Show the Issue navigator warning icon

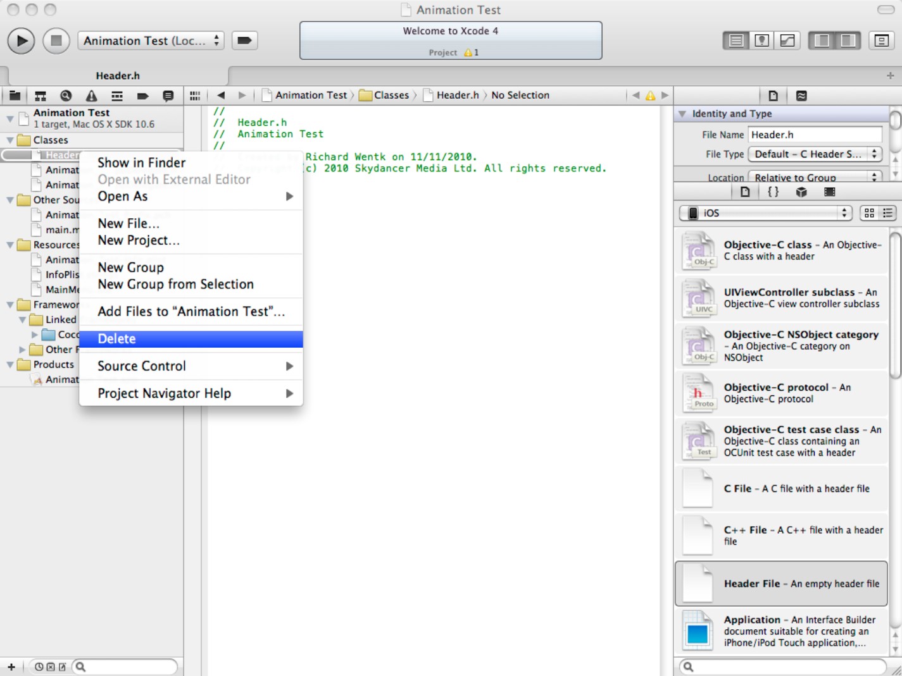(x=92, y=95)
